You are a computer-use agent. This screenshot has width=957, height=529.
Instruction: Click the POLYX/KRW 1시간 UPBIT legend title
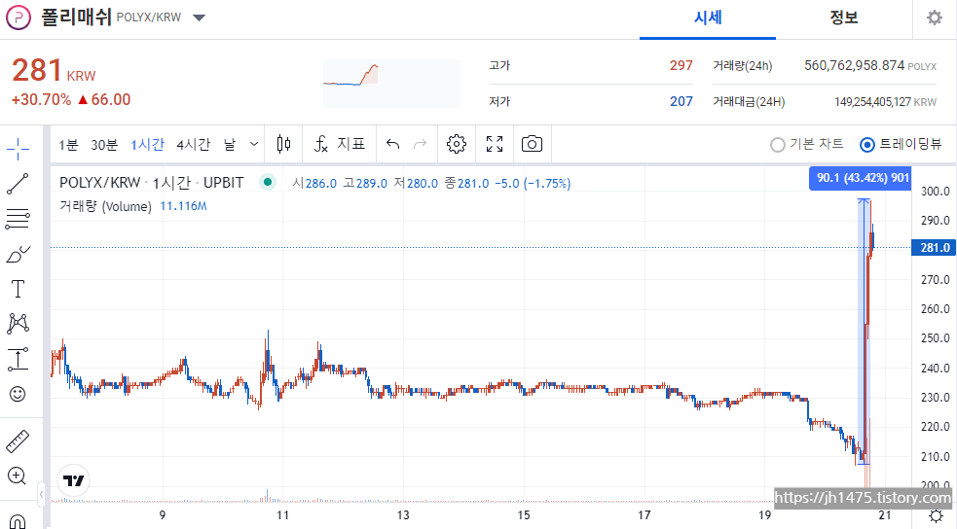151,182
